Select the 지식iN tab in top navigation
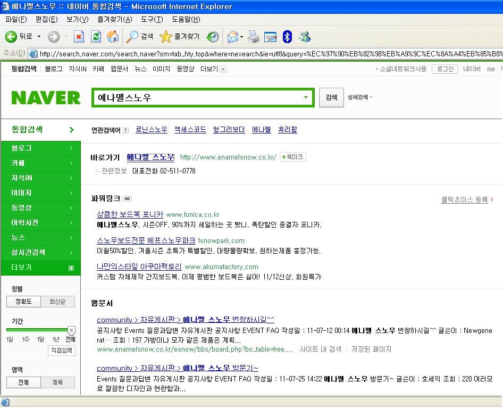This screenshot has width=503, height=408. coord(77,69)
